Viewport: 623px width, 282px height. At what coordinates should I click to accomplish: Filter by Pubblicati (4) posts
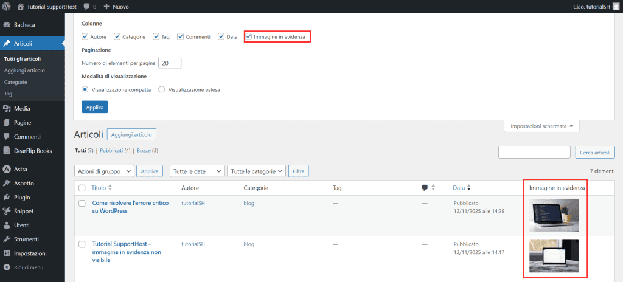[115, 151]
